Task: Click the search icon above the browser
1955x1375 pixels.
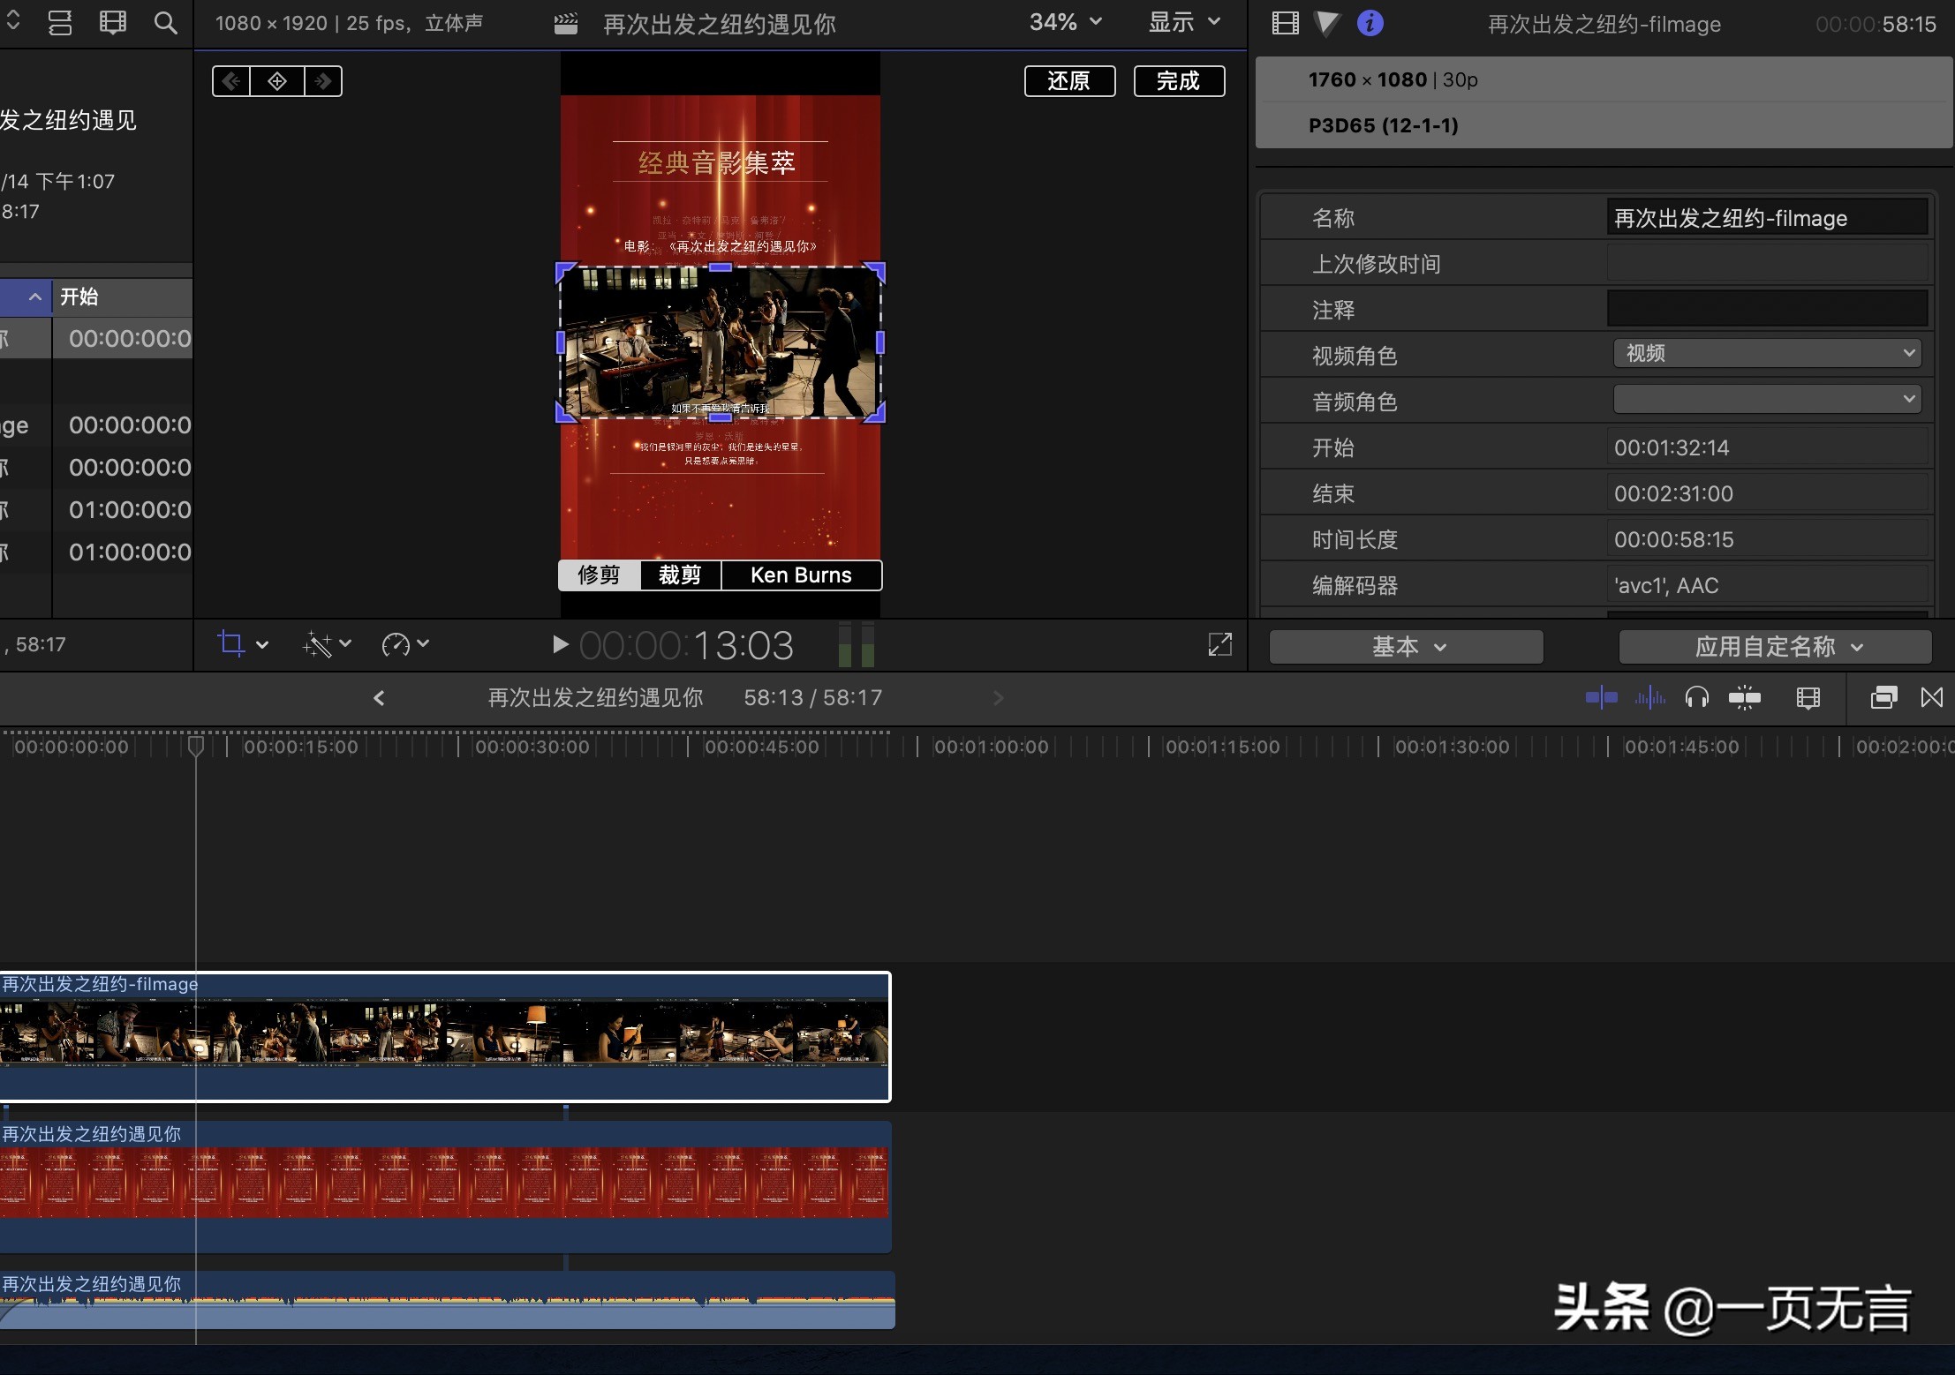Action: pos(164,22)
